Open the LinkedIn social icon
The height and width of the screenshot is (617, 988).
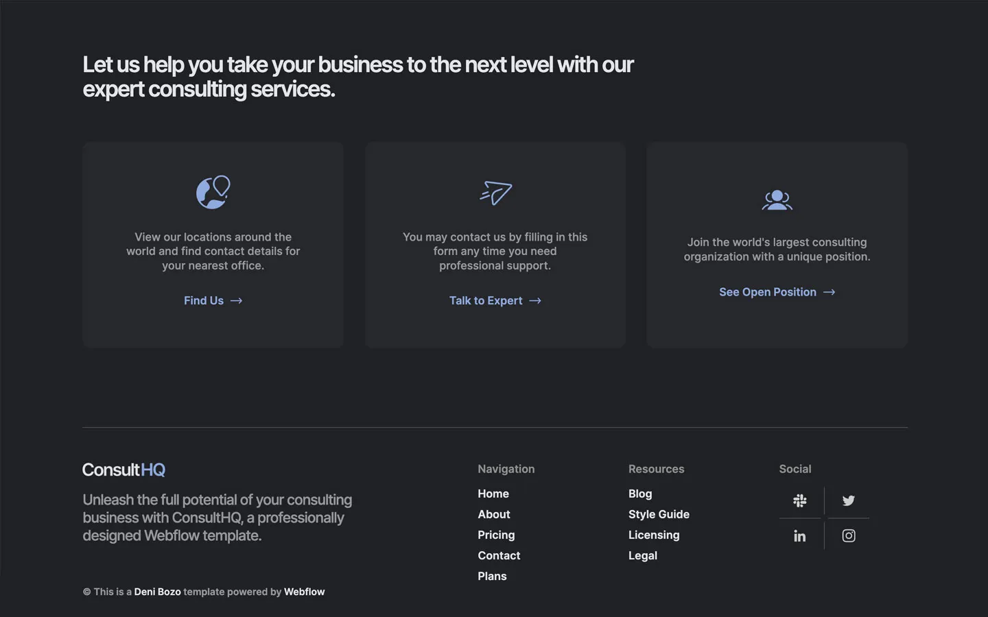[800, 536]
